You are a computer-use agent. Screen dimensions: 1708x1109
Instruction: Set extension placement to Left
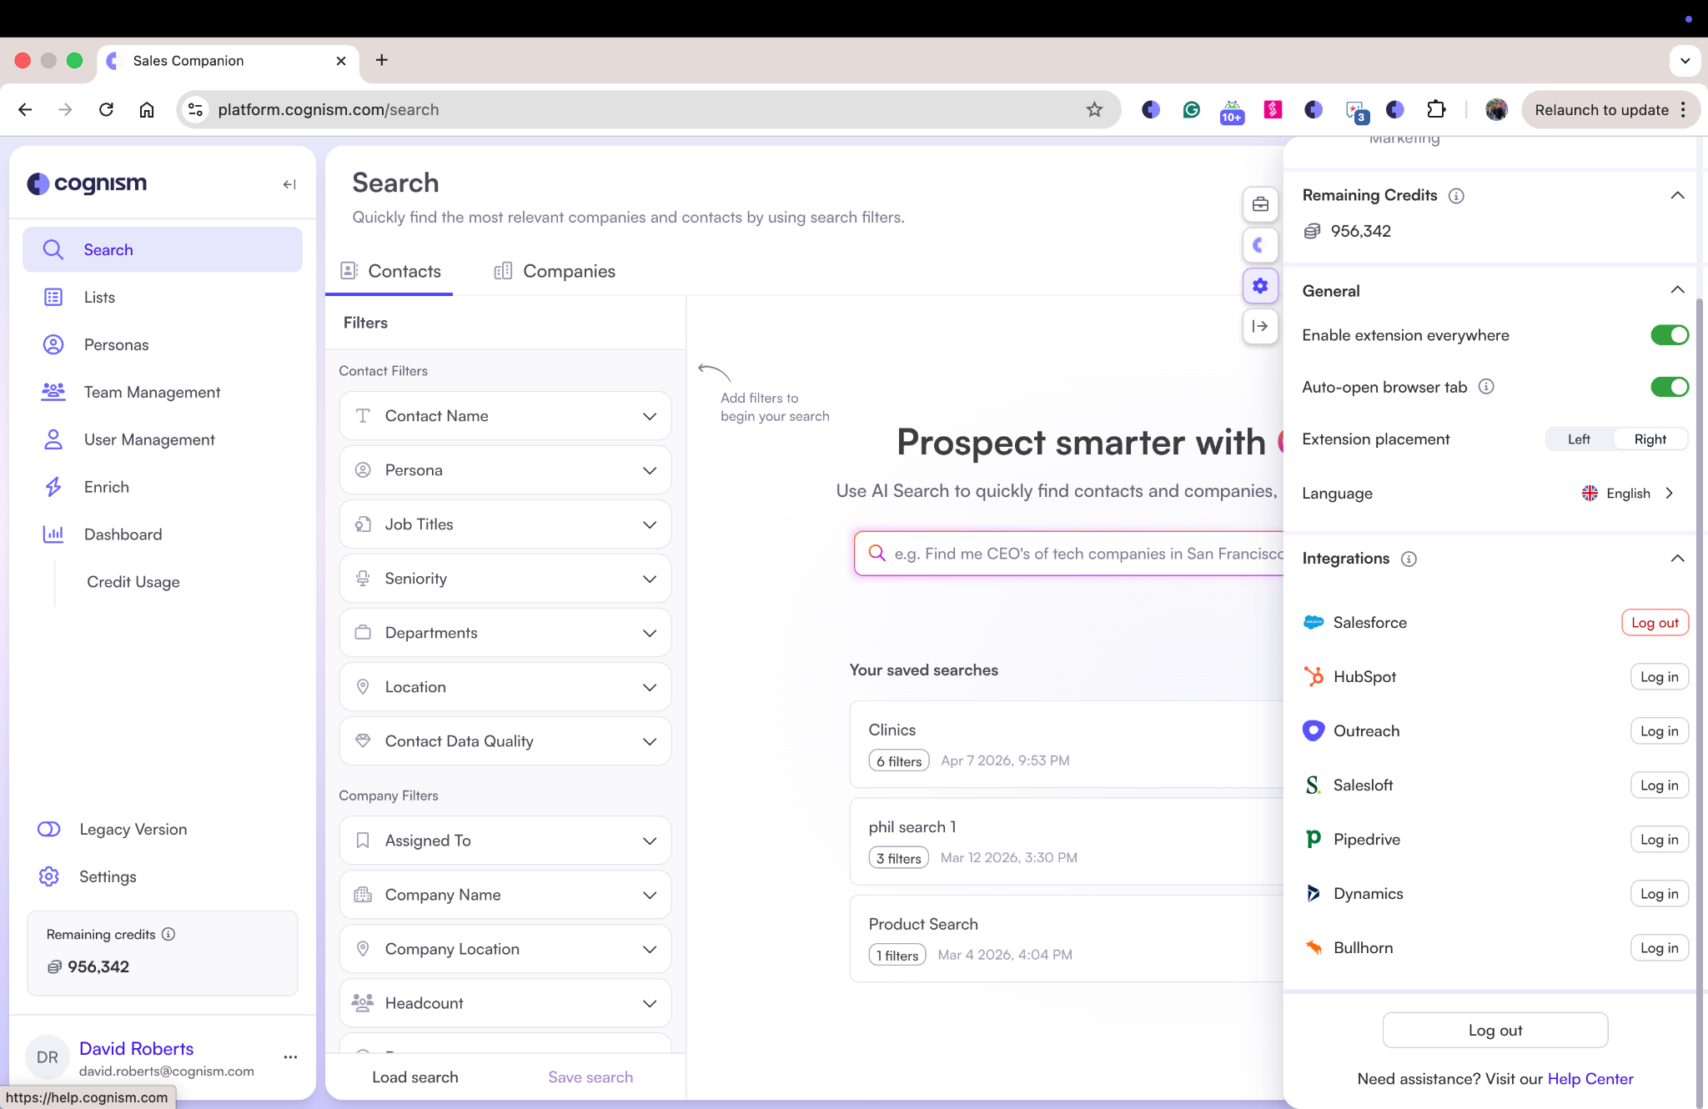tap(1578, 439)
